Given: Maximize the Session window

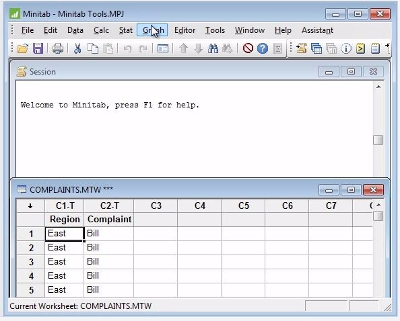Looking at the screenshot, I should (x=351, y=72).
